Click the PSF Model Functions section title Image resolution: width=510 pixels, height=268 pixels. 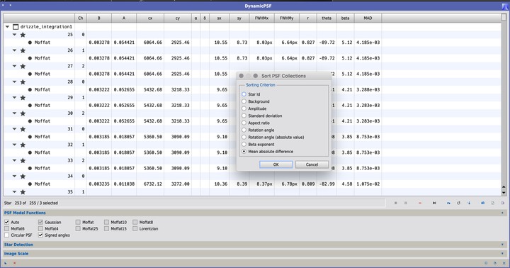25,213
